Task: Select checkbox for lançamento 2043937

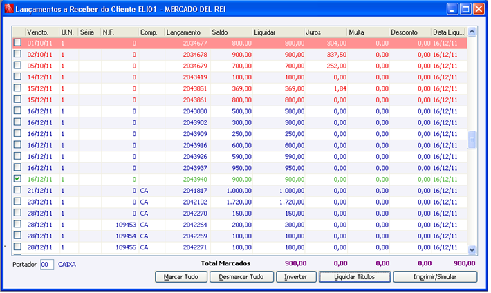Action: coord(17,167)
